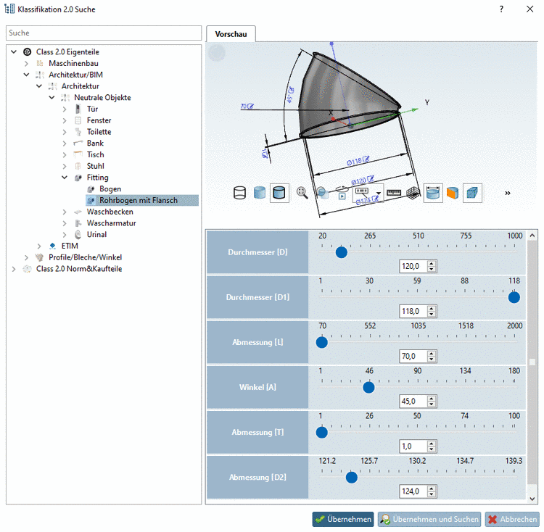Click Toilette item icon

point(78,132)
